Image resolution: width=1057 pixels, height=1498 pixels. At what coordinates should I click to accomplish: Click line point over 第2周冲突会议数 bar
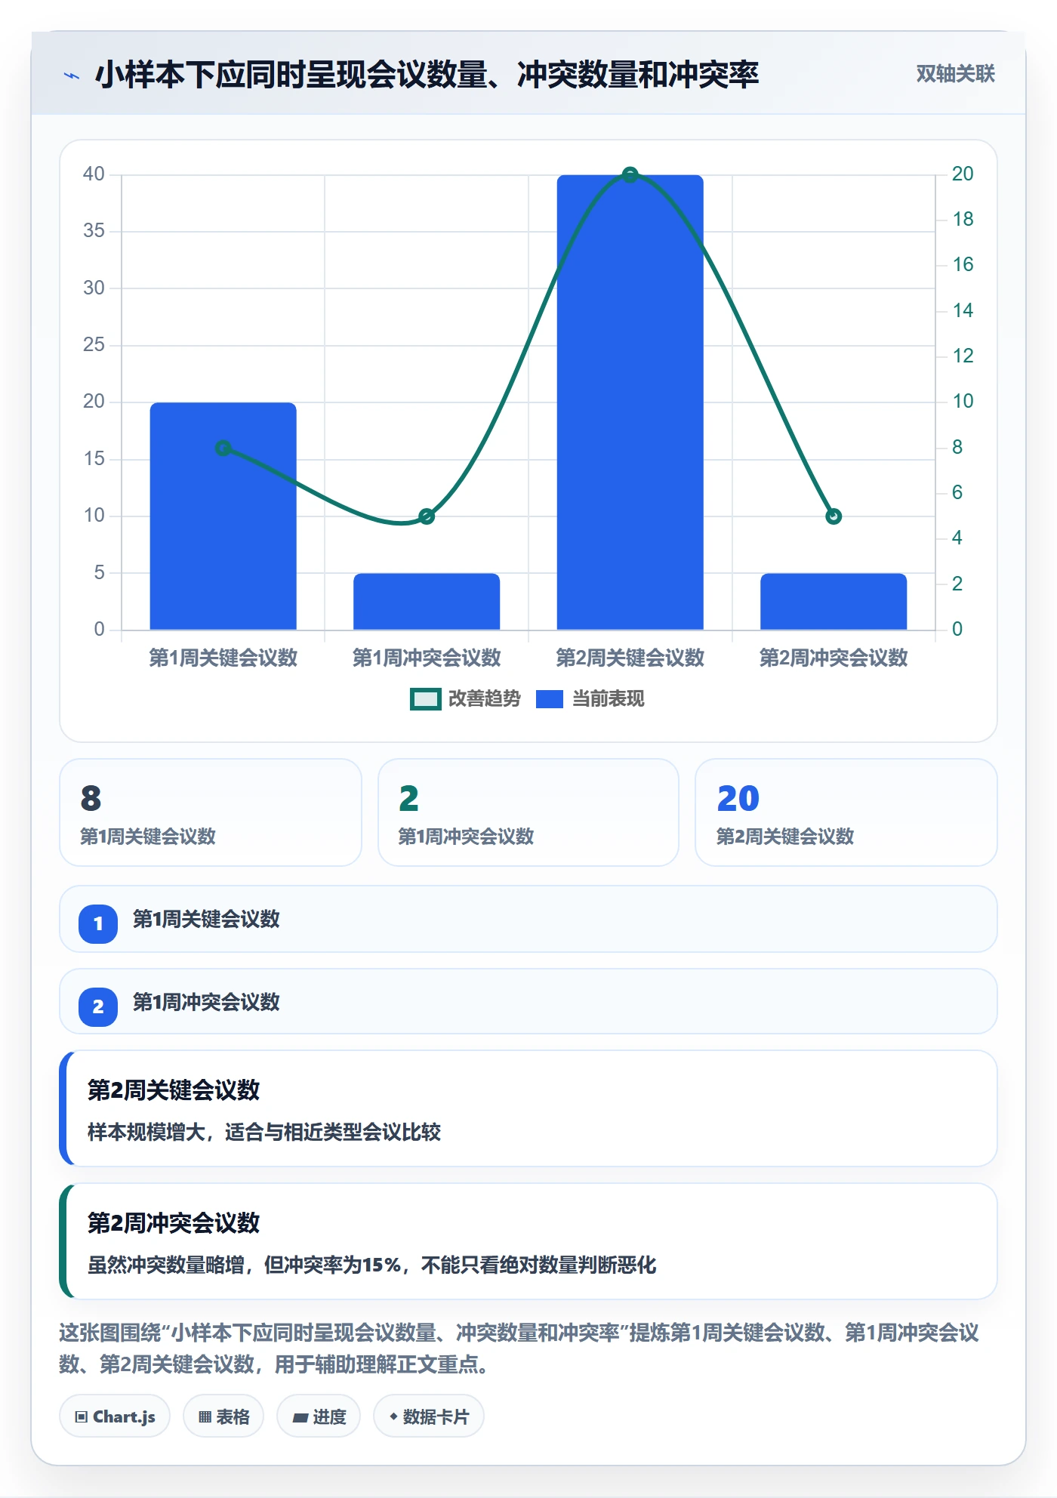(x=834, y=516)
